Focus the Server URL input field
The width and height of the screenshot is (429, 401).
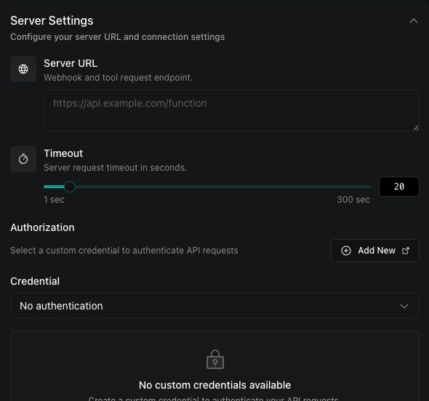pos(231,110)
